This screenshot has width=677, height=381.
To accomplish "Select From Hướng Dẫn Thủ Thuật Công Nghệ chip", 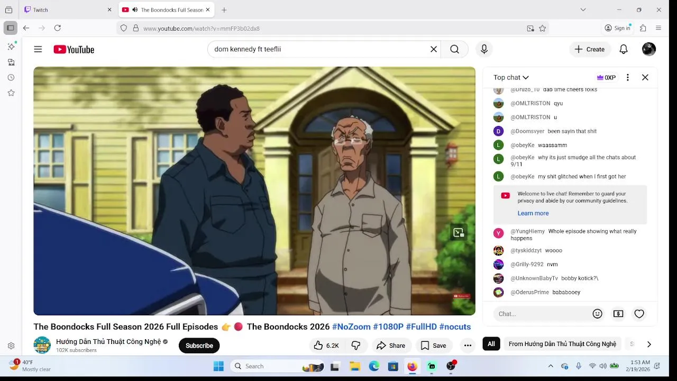I will (562, 344).
